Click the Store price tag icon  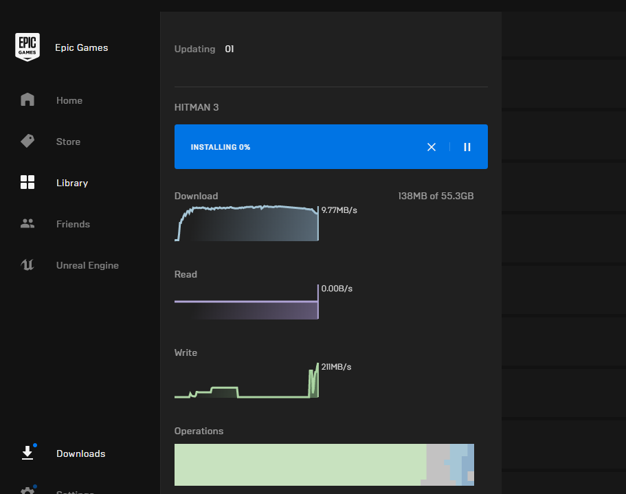(x=27, y=141)
